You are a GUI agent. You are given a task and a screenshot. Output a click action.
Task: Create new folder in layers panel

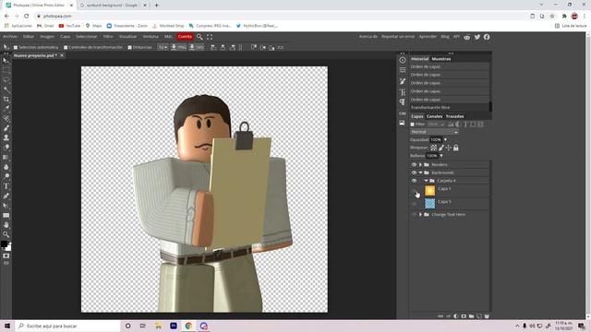(471, 316)
